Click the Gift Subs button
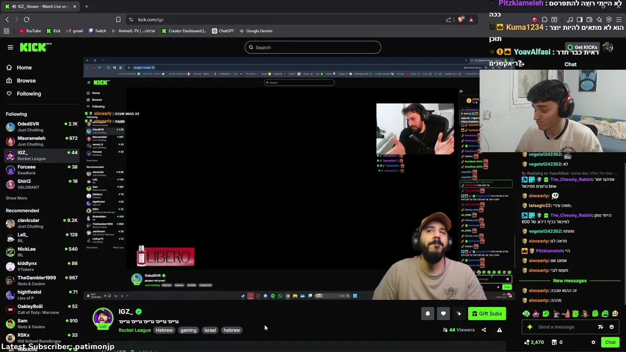 [487, 313]
